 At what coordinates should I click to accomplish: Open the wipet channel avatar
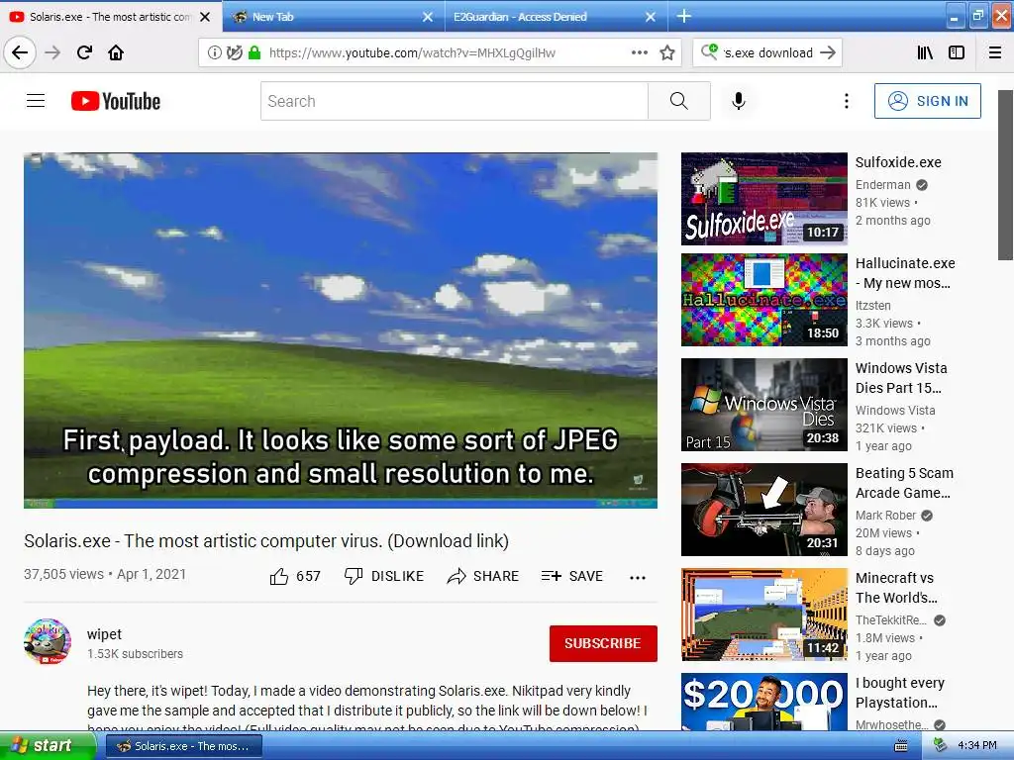coord(48,641)
